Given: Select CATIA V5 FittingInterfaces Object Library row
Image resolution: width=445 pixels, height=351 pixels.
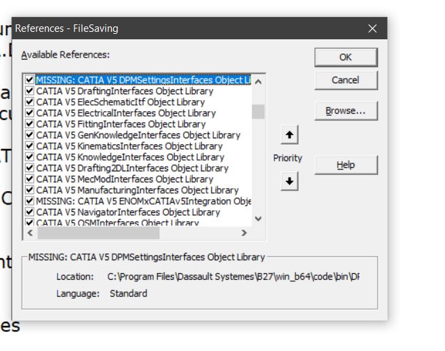Looking at the screenshot, I should [x=121, y=125].
